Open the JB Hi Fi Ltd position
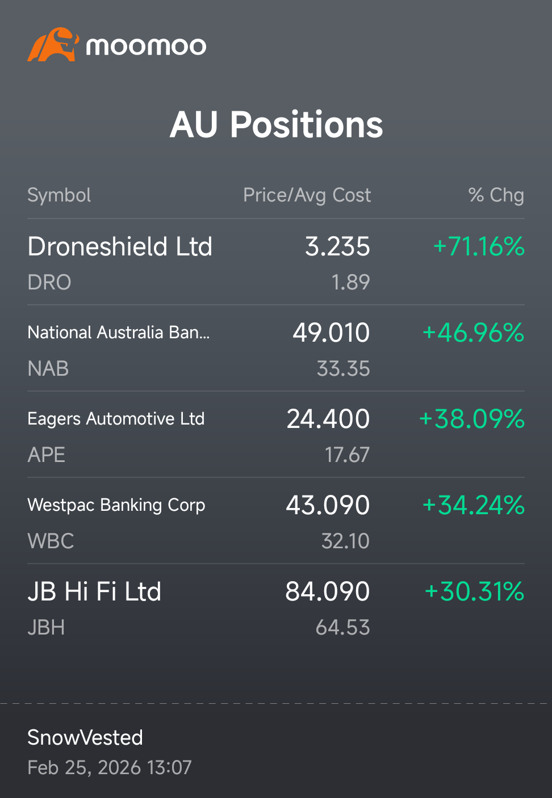Screen dimensions: 552x798 click(276, 607)
